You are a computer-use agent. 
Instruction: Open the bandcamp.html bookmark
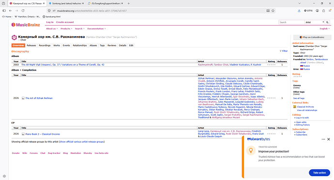point(51,16)
